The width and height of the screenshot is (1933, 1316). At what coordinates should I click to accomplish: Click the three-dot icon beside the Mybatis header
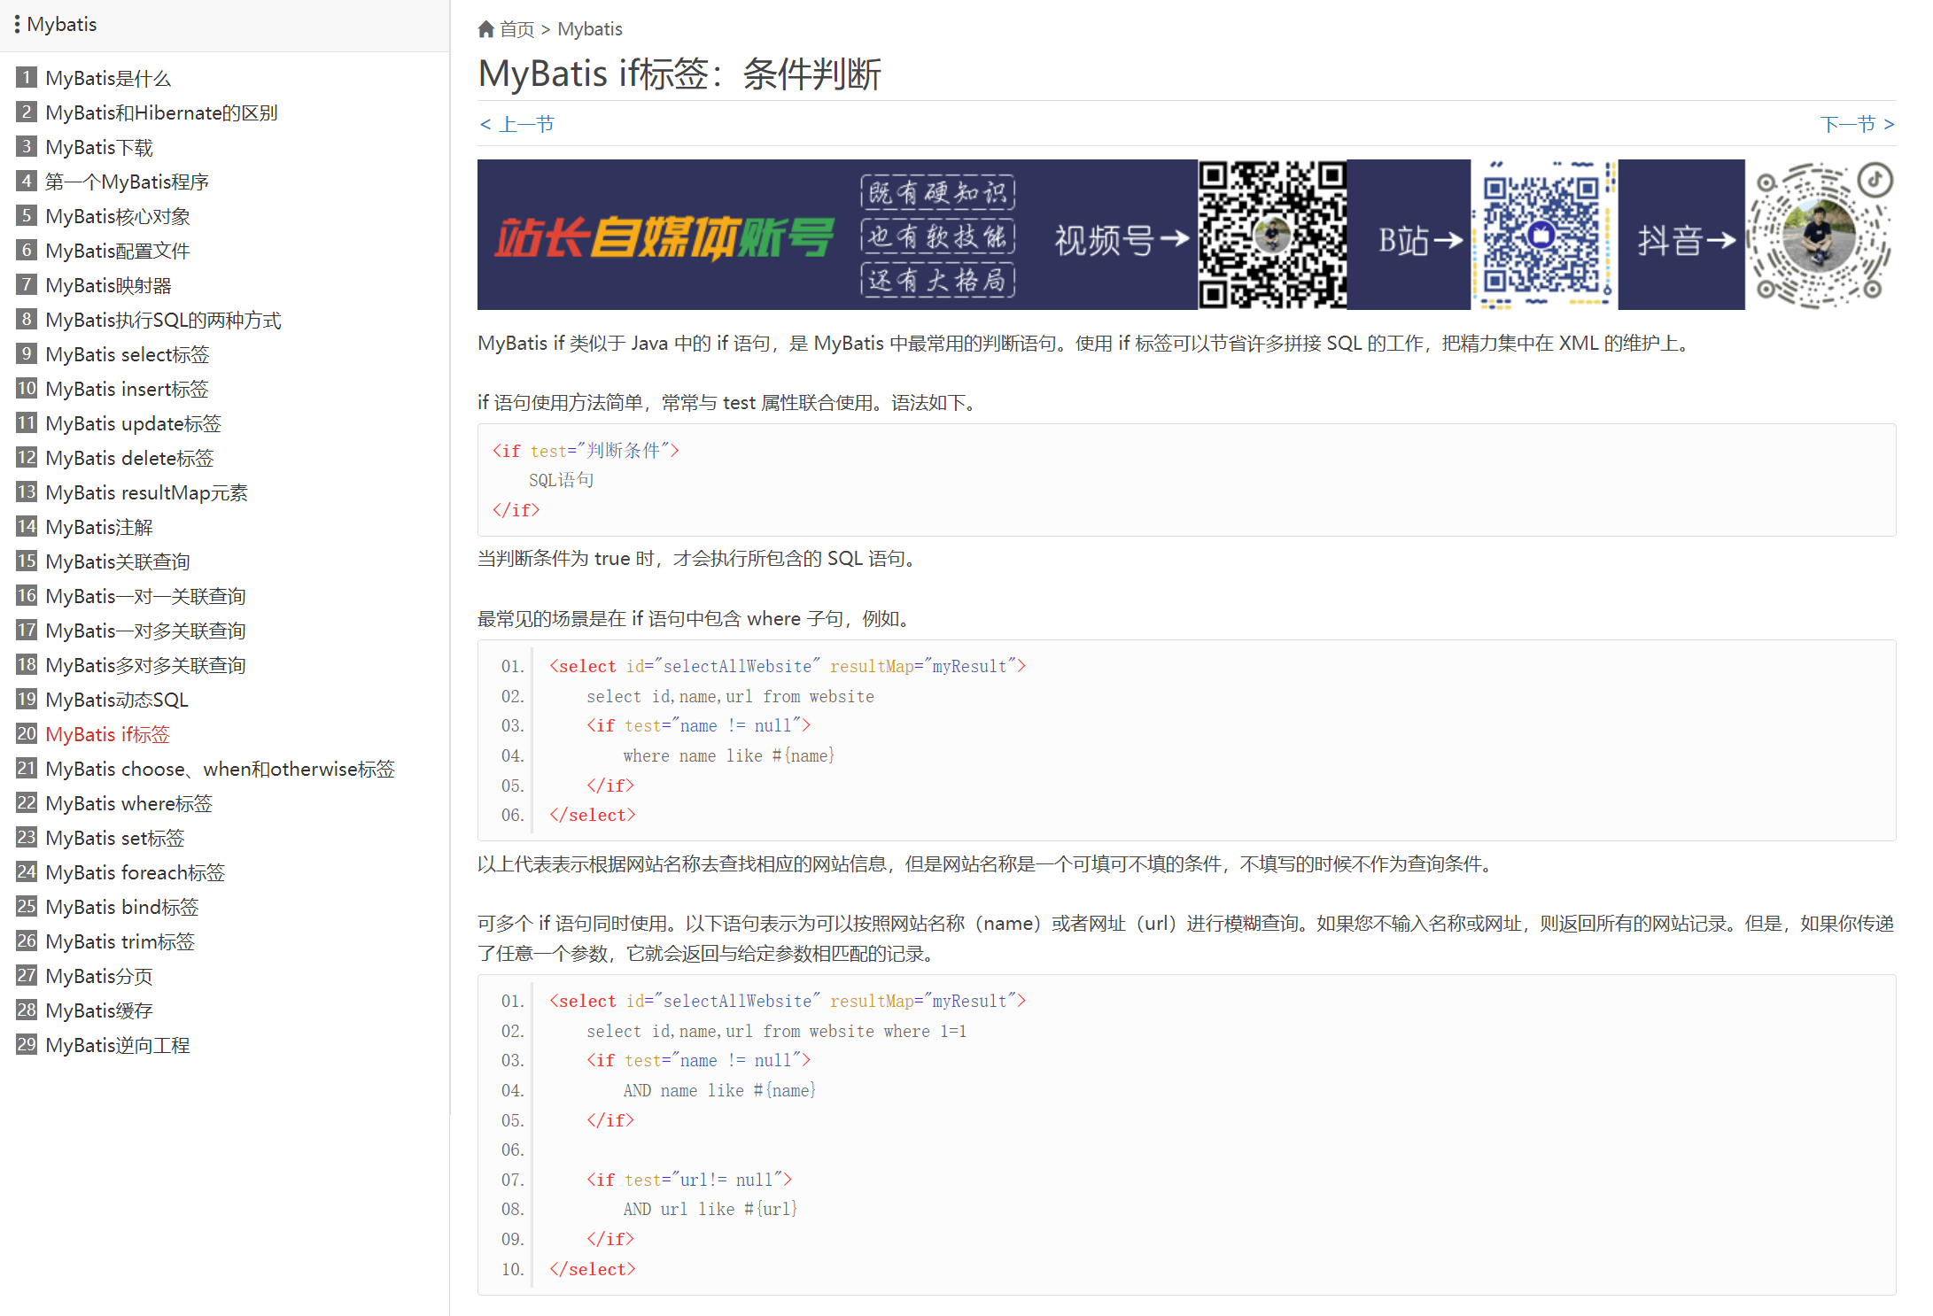17,25
